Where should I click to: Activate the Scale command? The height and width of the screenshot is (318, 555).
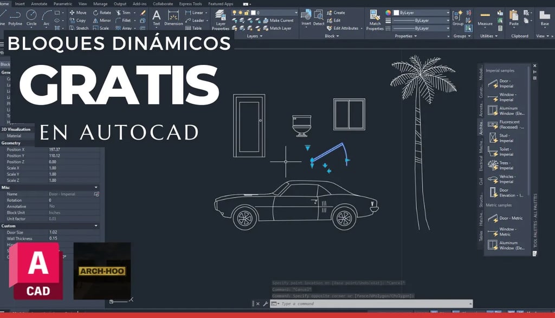coord(101,28)
